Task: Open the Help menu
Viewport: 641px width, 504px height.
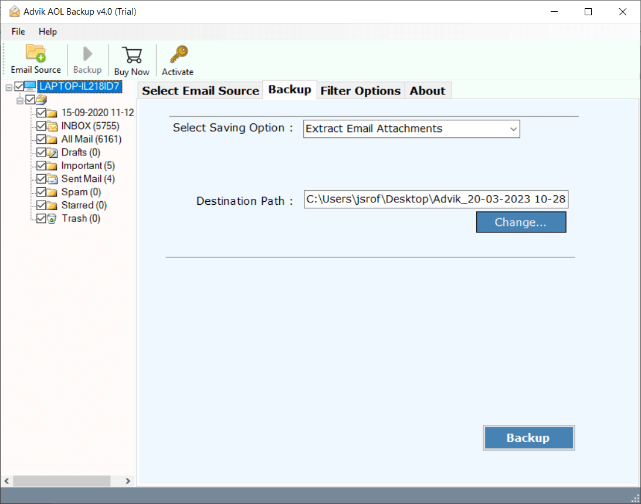Action: (x=48, y=32)
